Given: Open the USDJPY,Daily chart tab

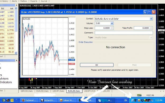Looking at the screenshot, I should tap(58, 91).
